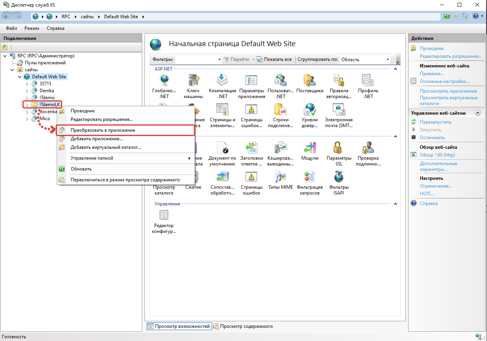Open the Сгруппировать по dropdown

(x=365, y=60)
